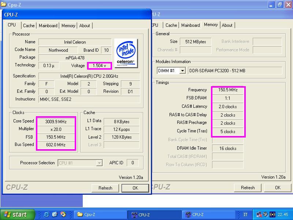Open the Mainboard tab in the front CPU-Z window
293x220 pixels.
[48, 26]
